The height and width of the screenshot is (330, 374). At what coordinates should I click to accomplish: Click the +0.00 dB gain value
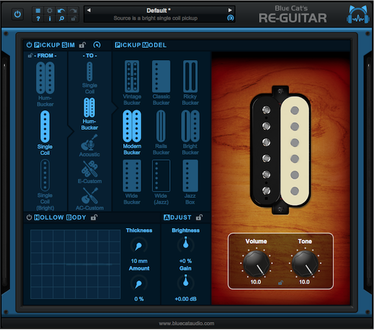point(185,299)
